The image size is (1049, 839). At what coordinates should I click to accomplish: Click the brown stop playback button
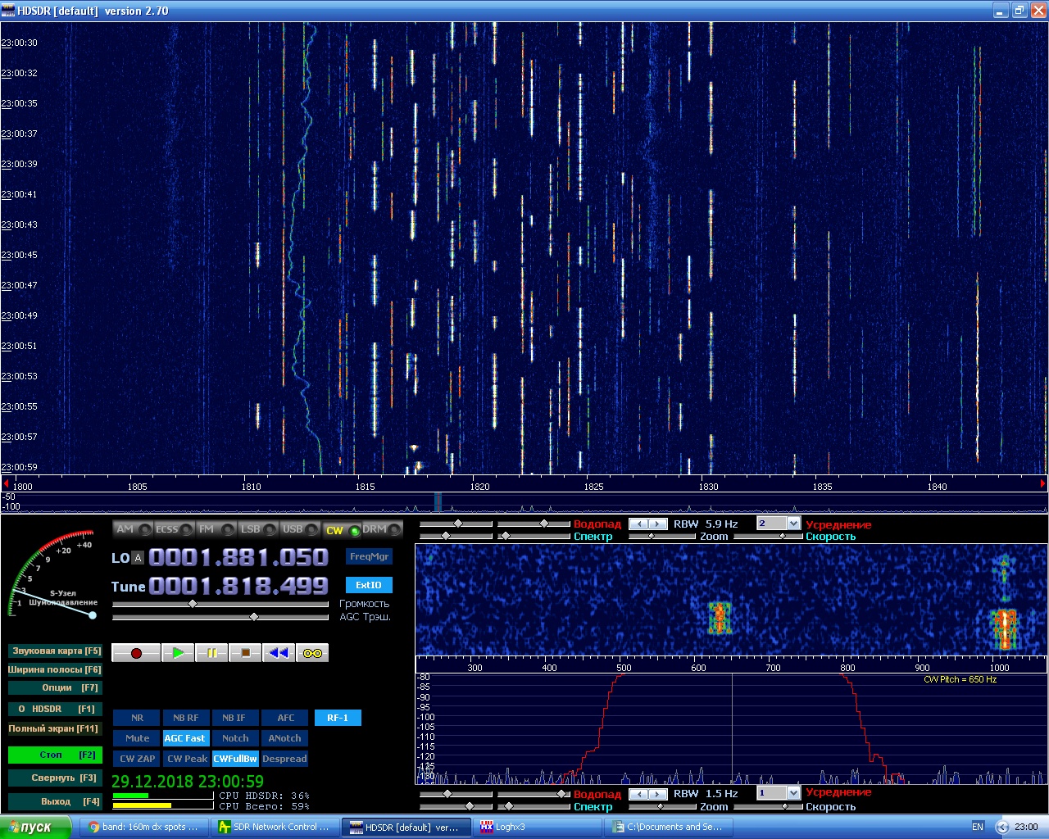click(x=245, y=653)
